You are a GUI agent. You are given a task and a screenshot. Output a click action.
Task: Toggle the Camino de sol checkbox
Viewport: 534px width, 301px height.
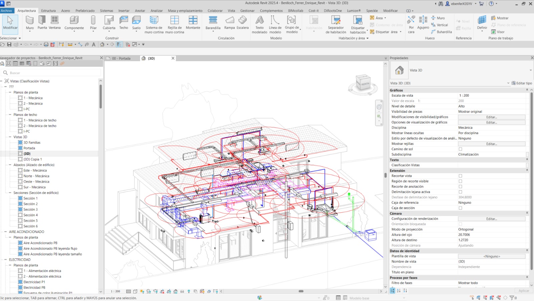460,149
